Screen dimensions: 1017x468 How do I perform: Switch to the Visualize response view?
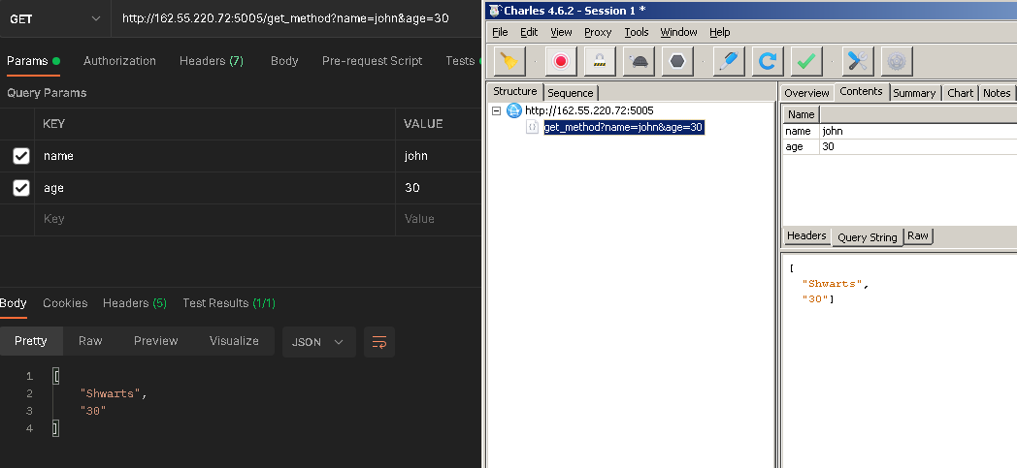click(x=234, y=341)
